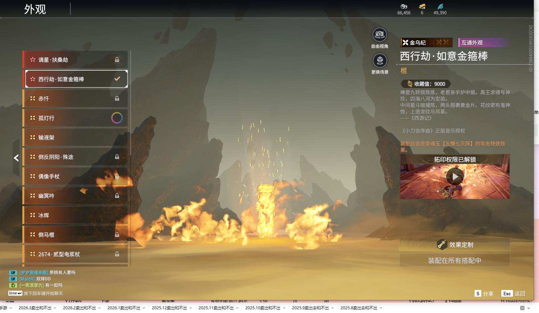Click the color ring on 孤灯行
The height and width of the screenshot is (313, 539).
point(117,118)
